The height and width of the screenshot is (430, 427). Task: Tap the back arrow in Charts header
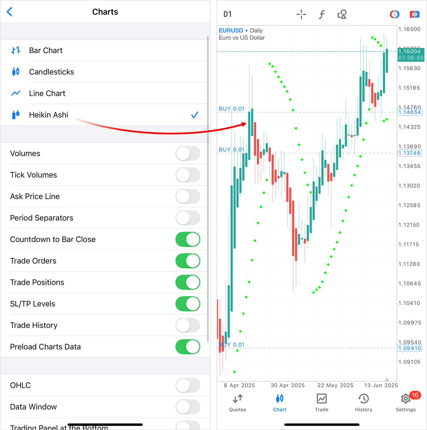click(10, 12)
